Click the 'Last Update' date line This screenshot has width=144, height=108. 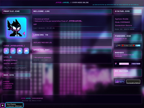pos(44,28)
